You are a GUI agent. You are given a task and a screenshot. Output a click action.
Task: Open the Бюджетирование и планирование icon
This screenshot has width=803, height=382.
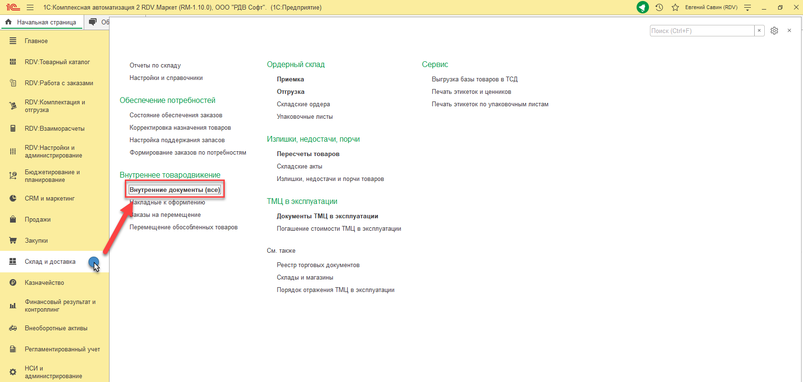[13, 176]
